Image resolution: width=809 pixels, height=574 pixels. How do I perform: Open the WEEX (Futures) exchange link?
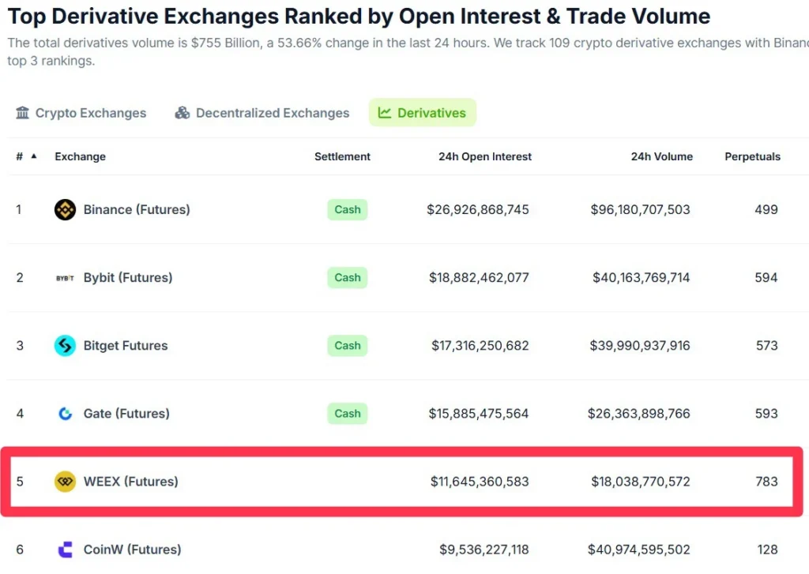coord(130,482)
